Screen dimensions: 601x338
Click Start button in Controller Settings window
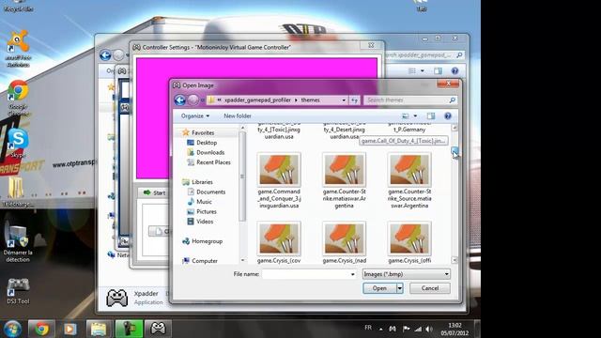154,192
